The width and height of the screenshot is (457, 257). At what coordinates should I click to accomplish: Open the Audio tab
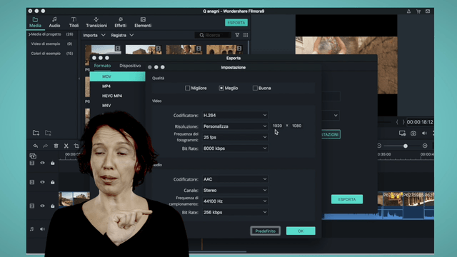tap(54, 22)
